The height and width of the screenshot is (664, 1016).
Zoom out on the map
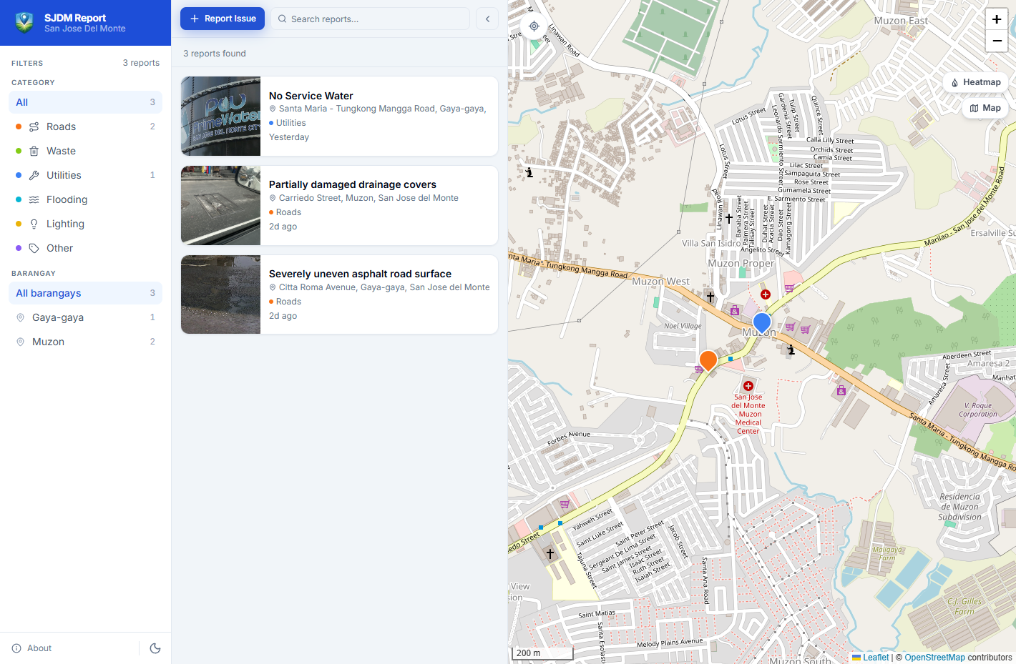(997, 41)
